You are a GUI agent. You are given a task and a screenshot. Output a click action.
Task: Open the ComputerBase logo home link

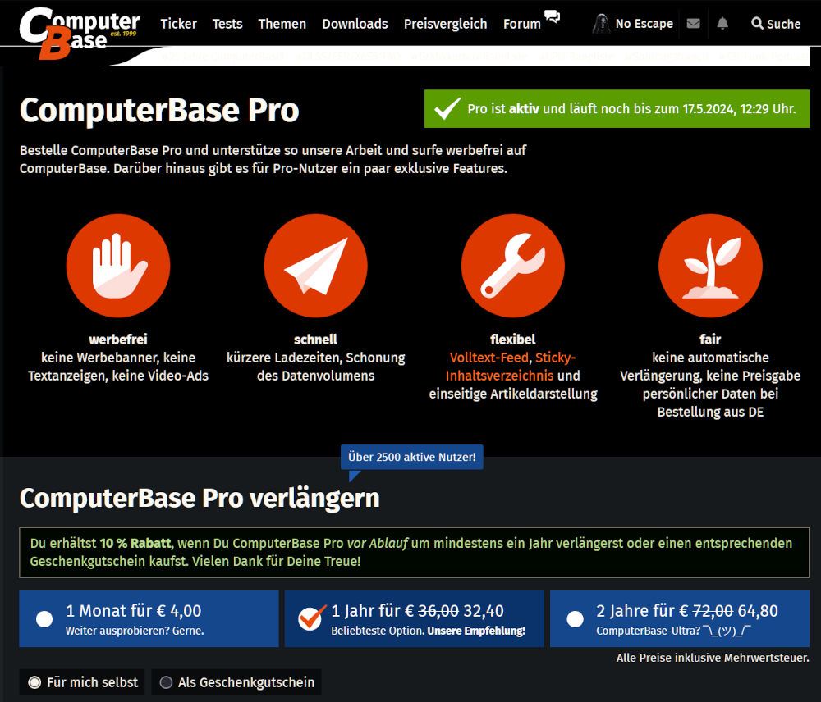(80, 33)
